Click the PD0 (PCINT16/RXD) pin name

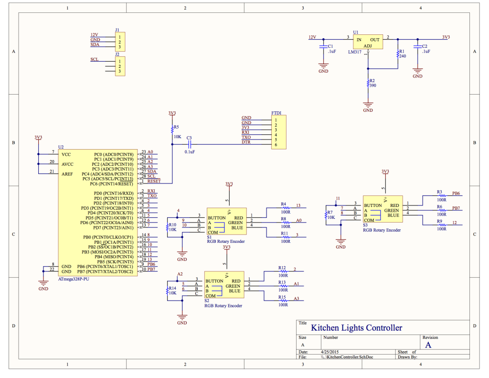click(x=114, y=194)
